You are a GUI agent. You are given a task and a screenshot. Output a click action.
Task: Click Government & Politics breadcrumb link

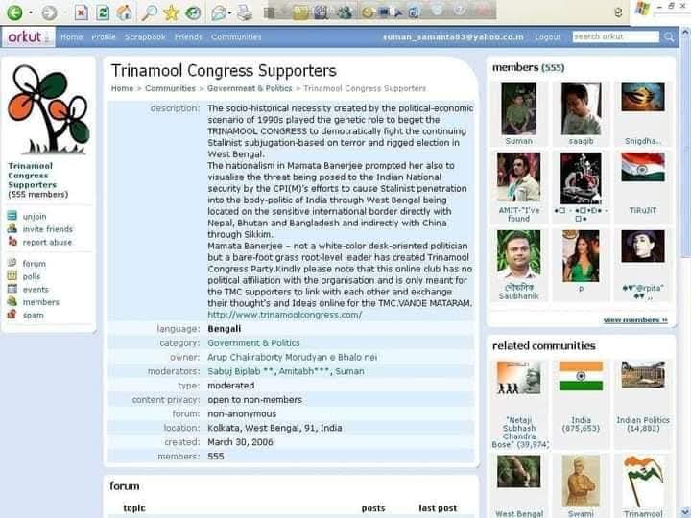point(250,88)
